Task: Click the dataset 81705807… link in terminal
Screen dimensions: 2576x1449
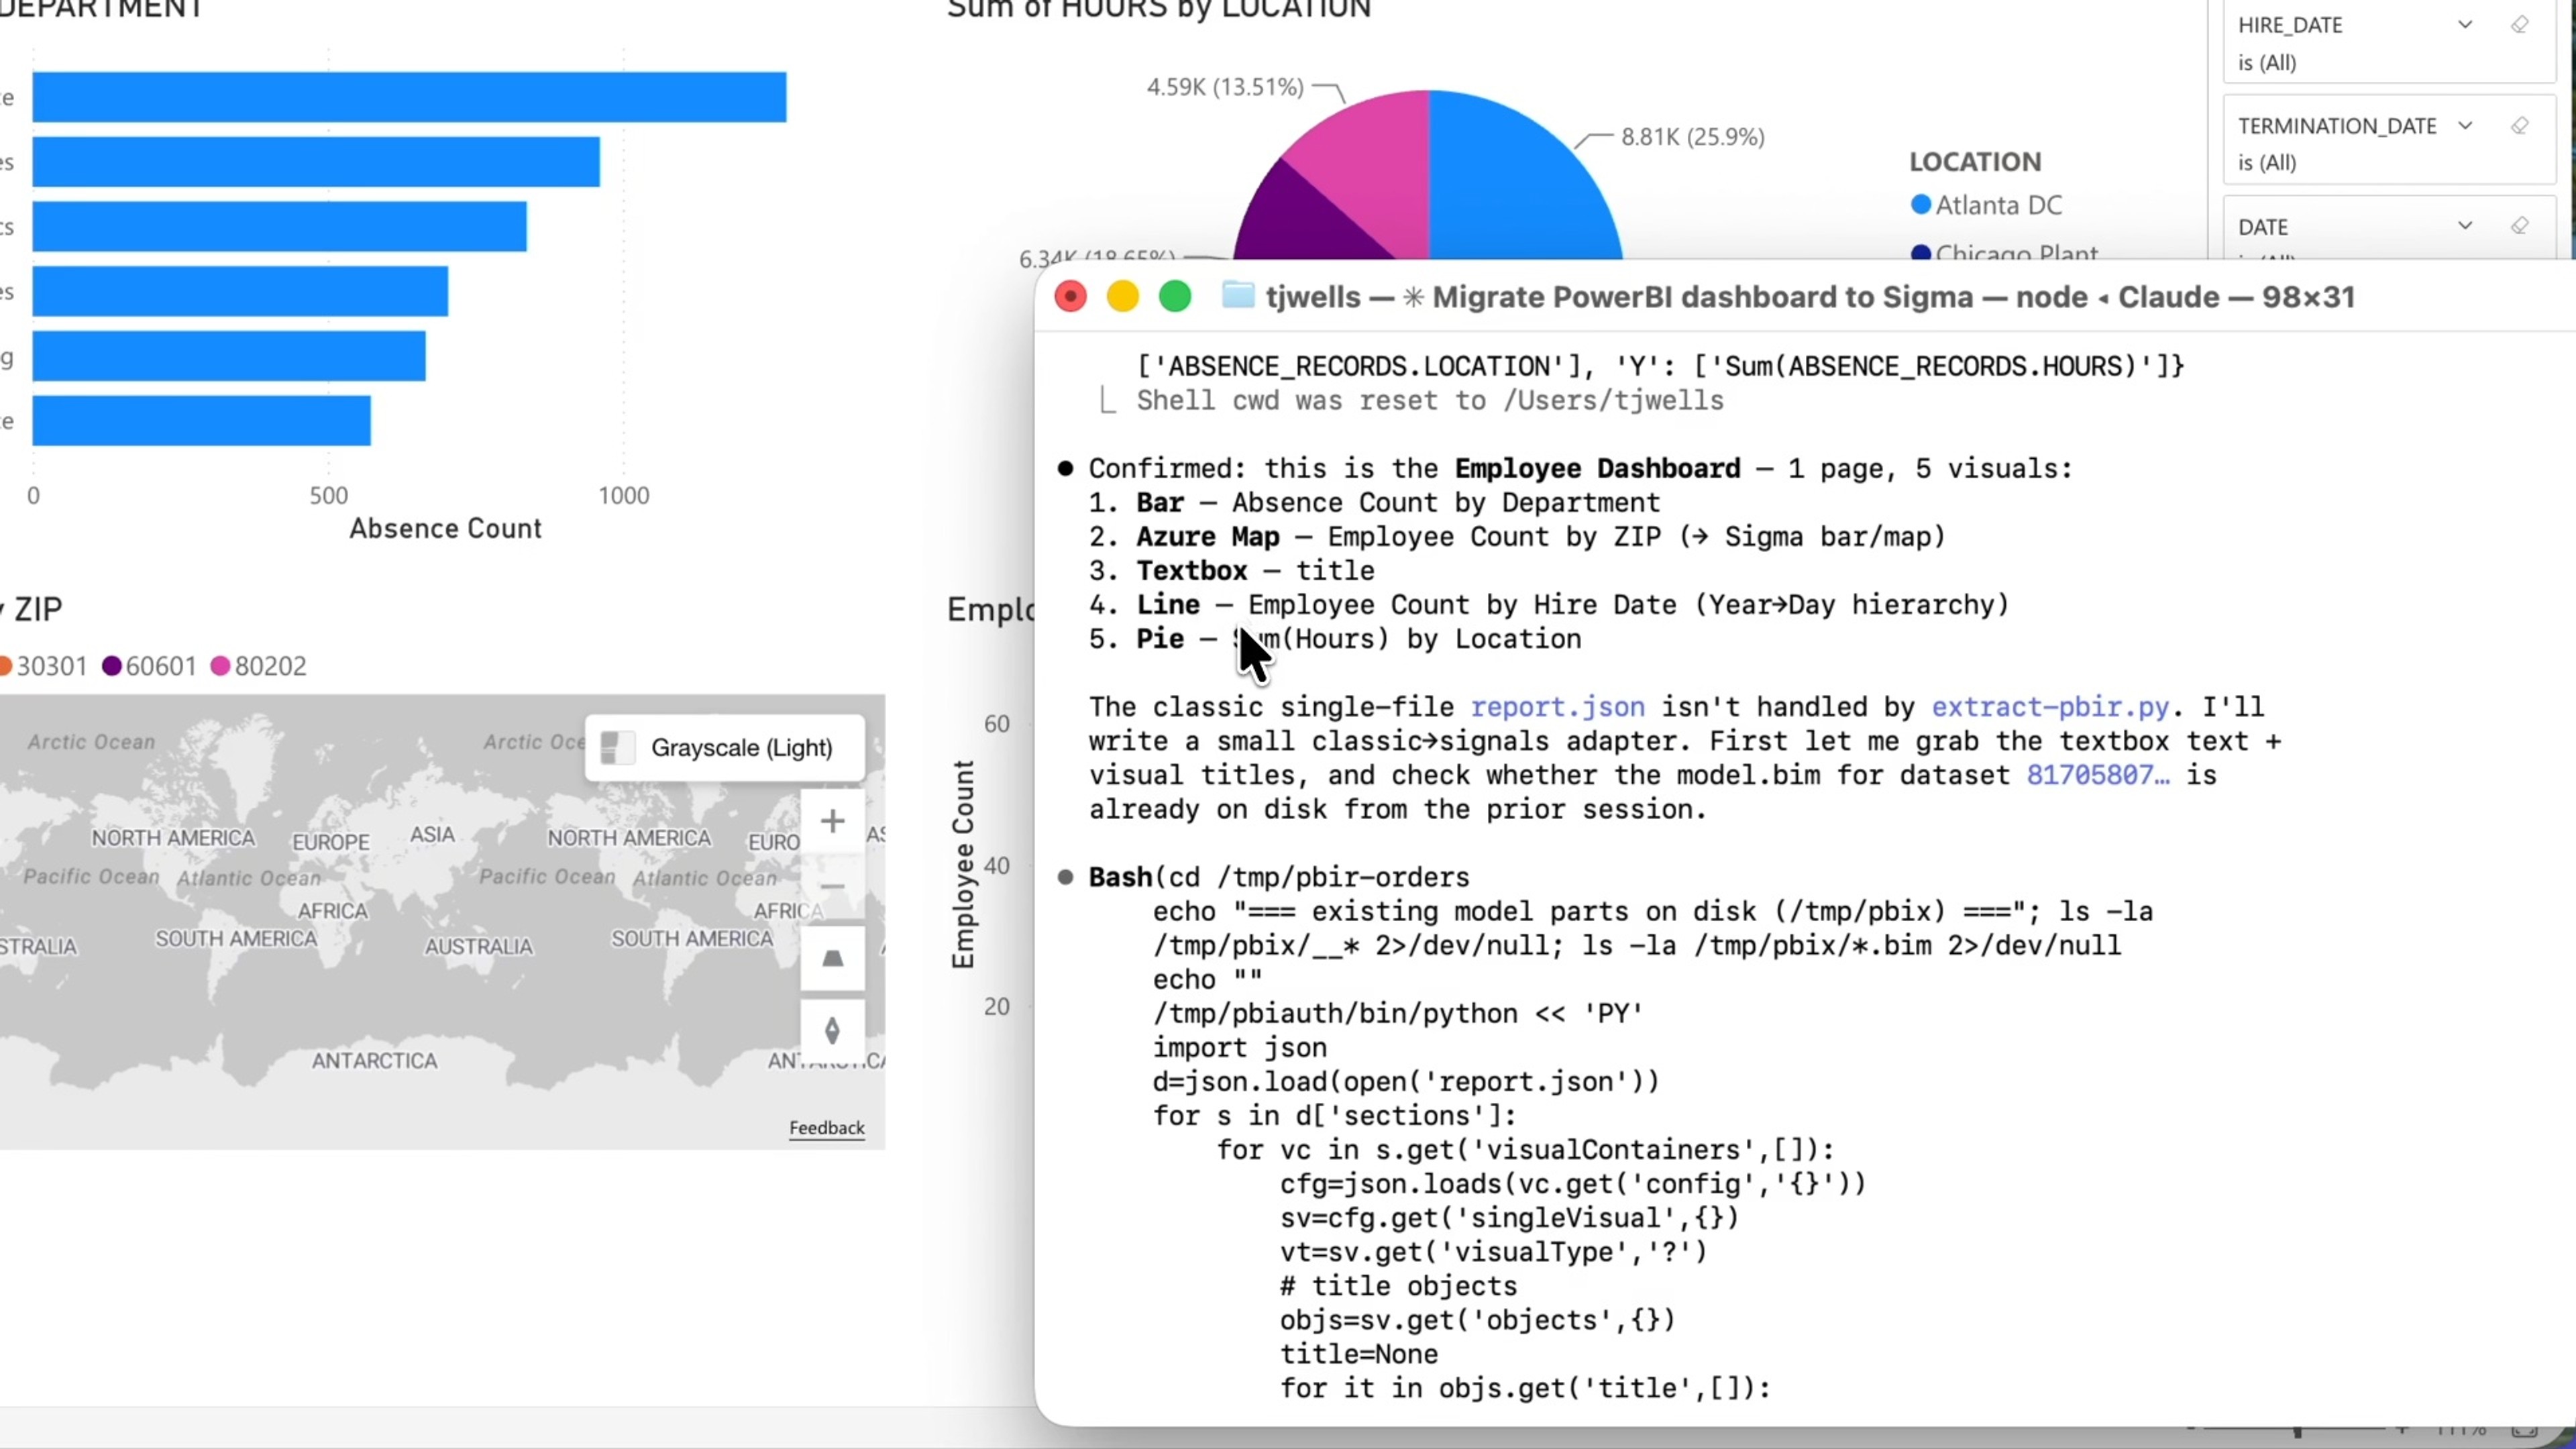Action: point(2098,775)
